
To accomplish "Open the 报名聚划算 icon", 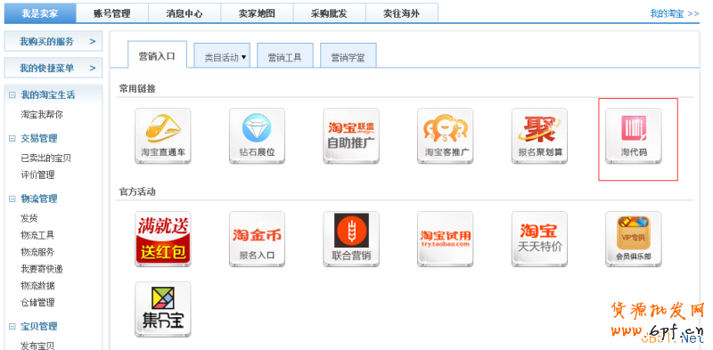I will 539,136.
